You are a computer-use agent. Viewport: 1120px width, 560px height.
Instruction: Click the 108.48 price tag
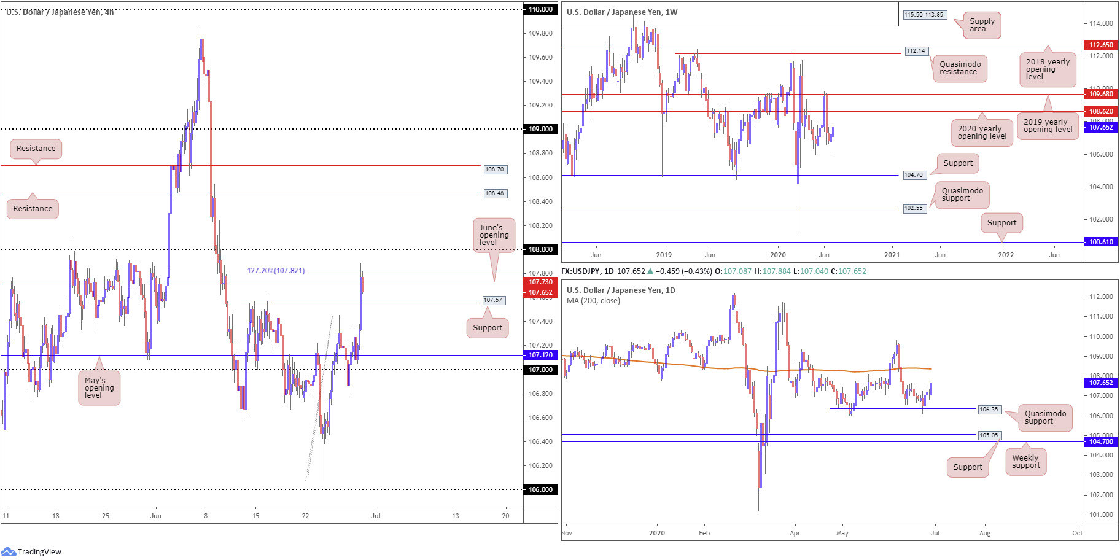click(495, 193)
